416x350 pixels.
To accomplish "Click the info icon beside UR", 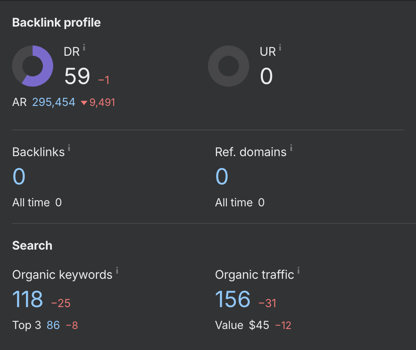I will [x=280, y=48].
